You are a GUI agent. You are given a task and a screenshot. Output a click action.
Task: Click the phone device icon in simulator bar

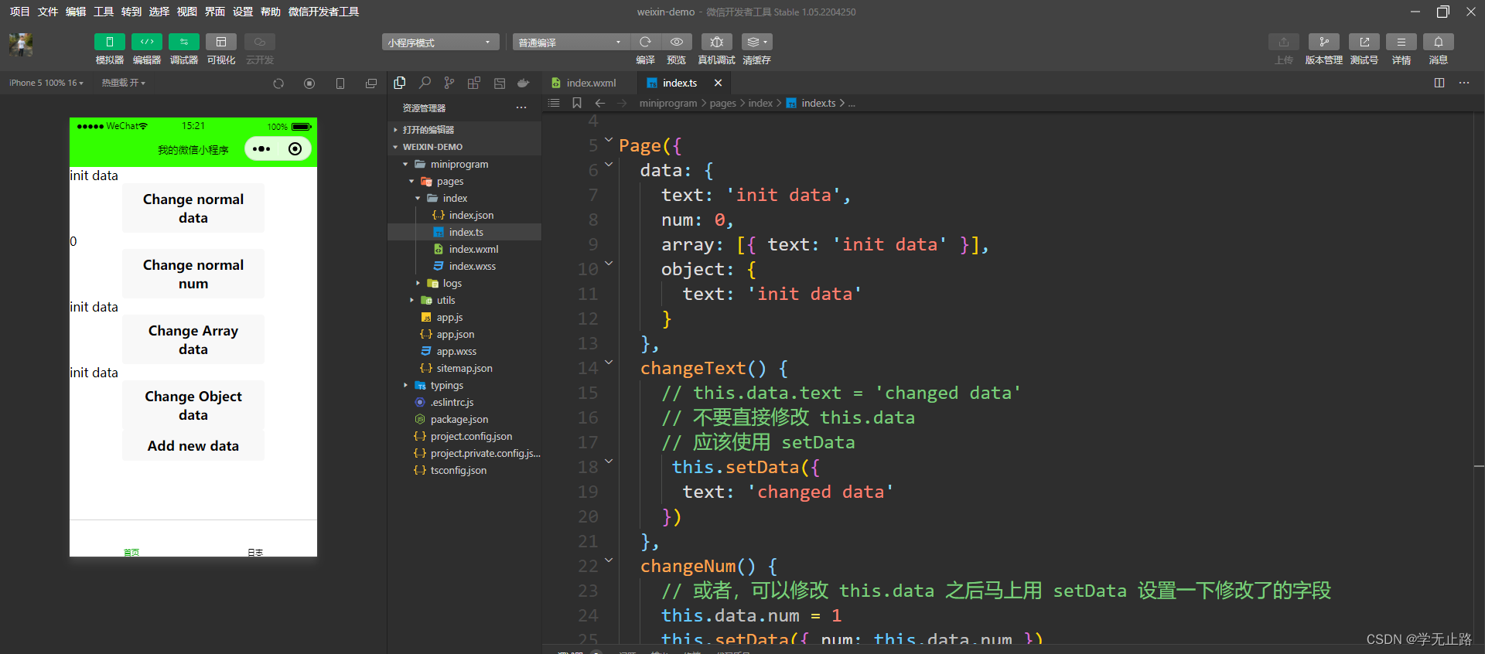click(340, 83)
